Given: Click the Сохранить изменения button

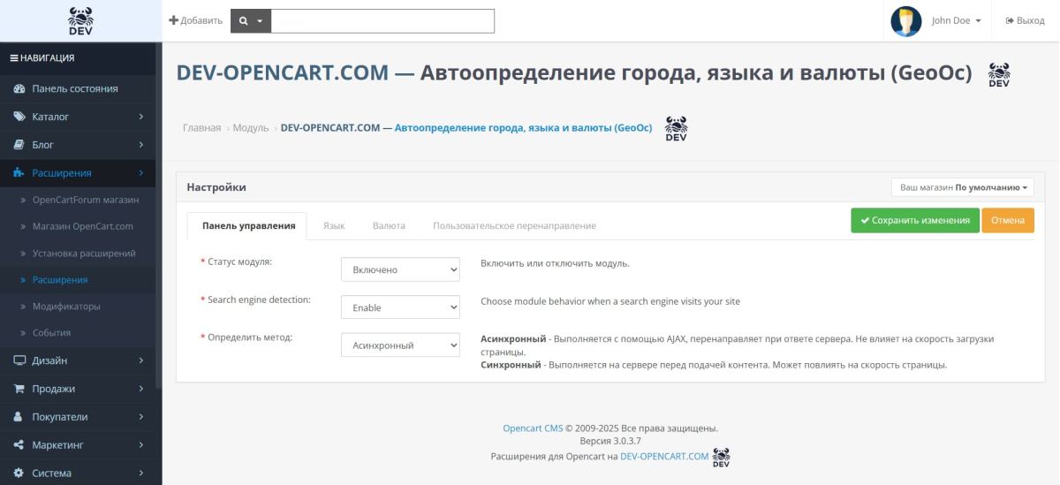Looking at the screenshot, I should click(x=915, y=221).
